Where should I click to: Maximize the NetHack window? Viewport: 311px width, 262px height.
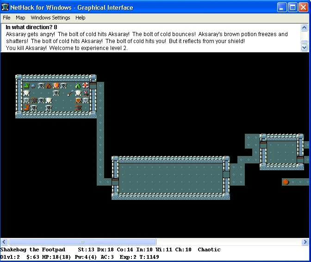click(292, 7)
